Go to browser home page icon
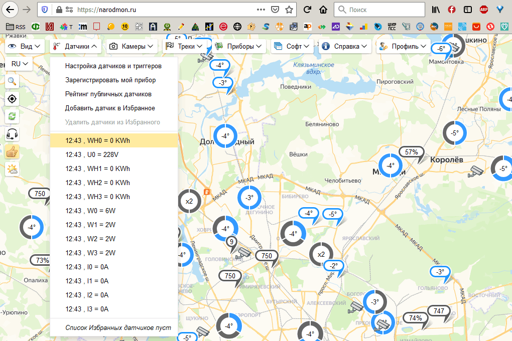 [x=323, y=10]
